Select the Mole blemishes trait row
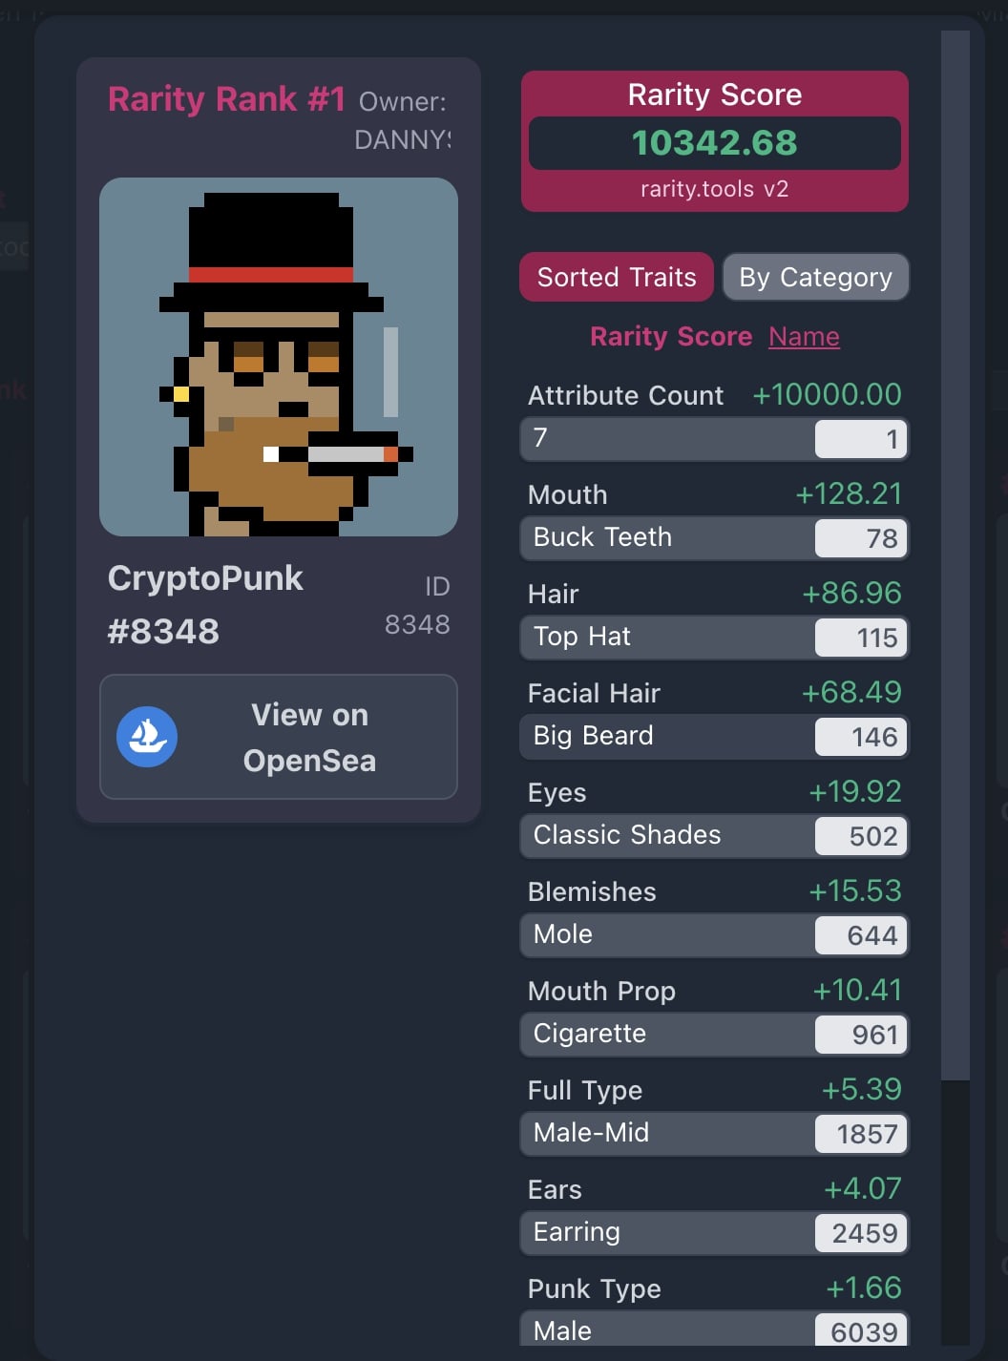The width and height of the screenshot is (1008, 1361). click(714, 935)
